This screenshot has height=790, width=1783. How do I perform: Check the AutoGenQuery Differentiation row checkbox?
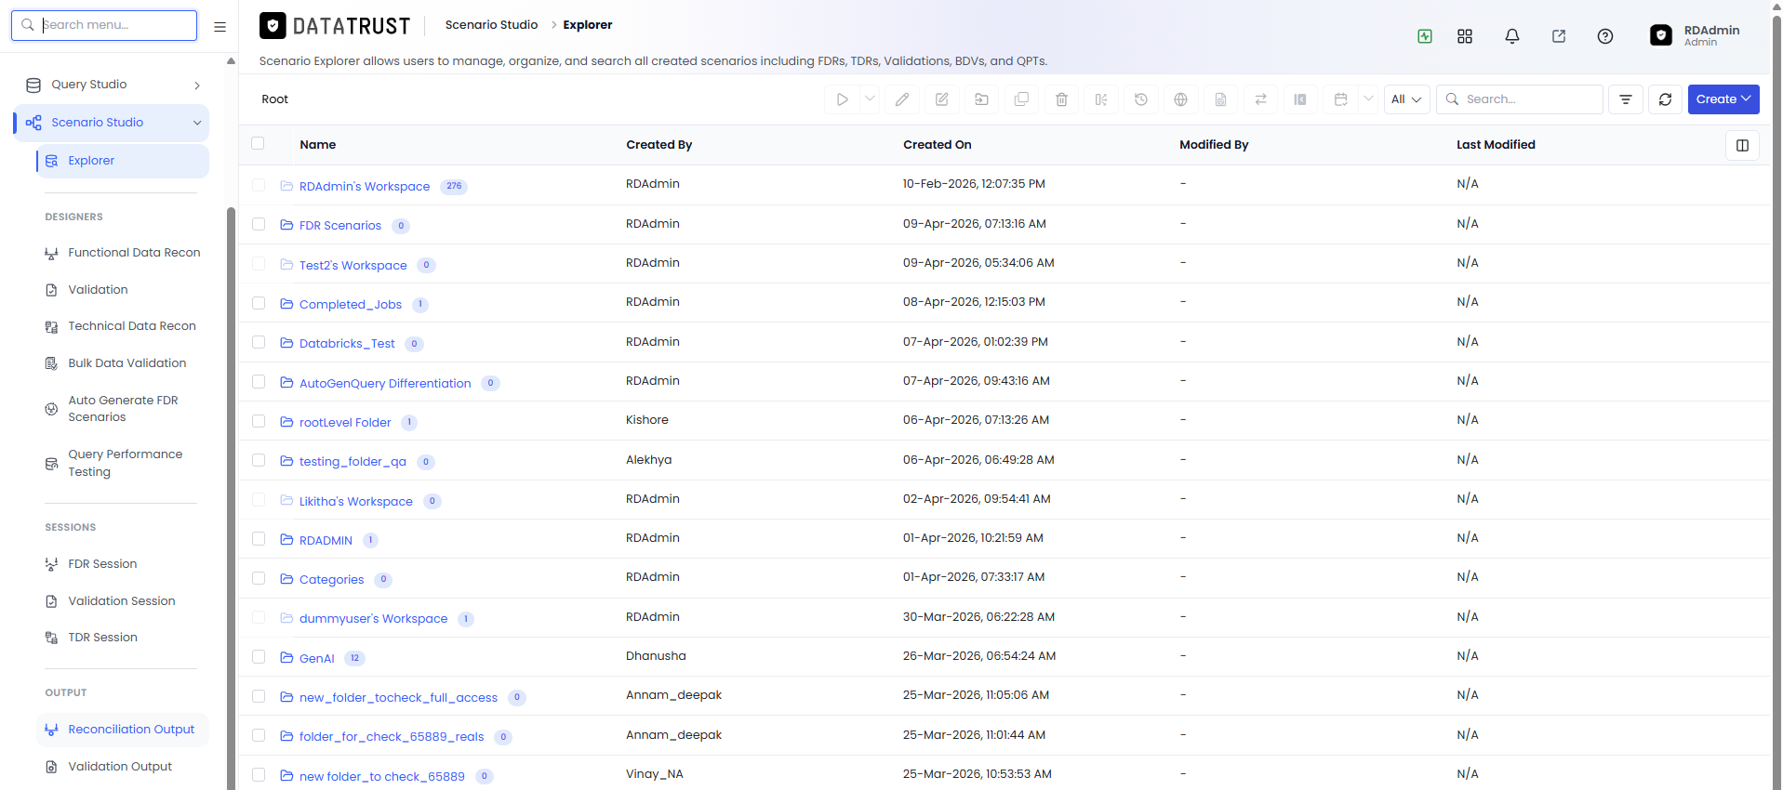(x=259, y=382)
